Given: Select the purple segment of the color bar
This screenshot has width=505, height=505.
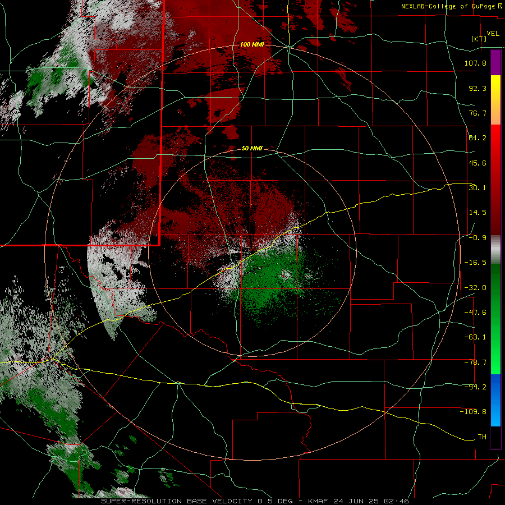Looking at the screenshot, I should 495,62.
